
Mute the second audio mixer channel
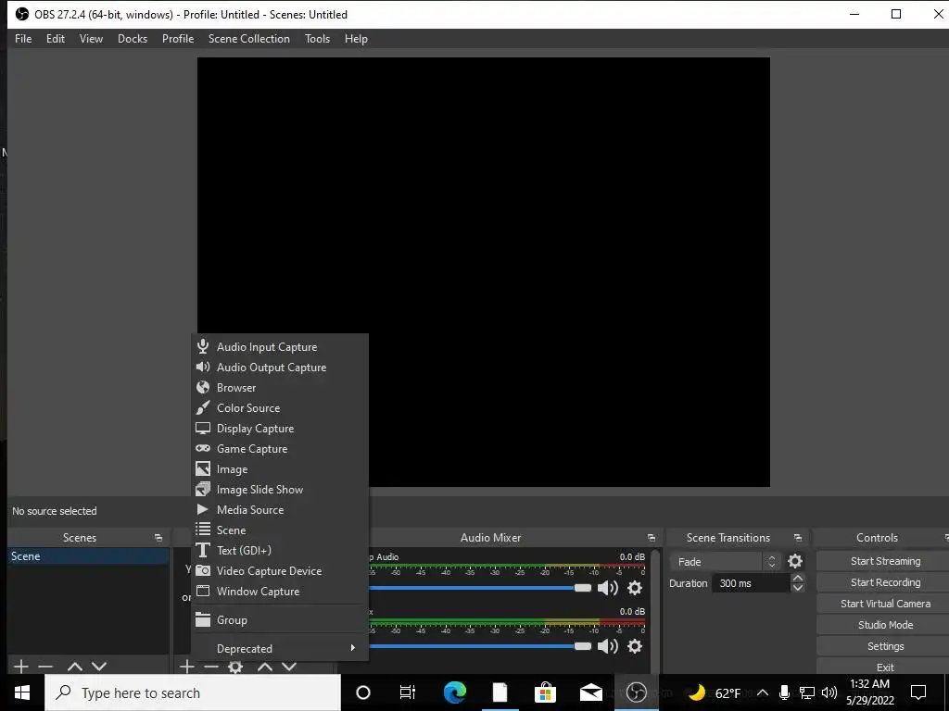tap(608, 646)
